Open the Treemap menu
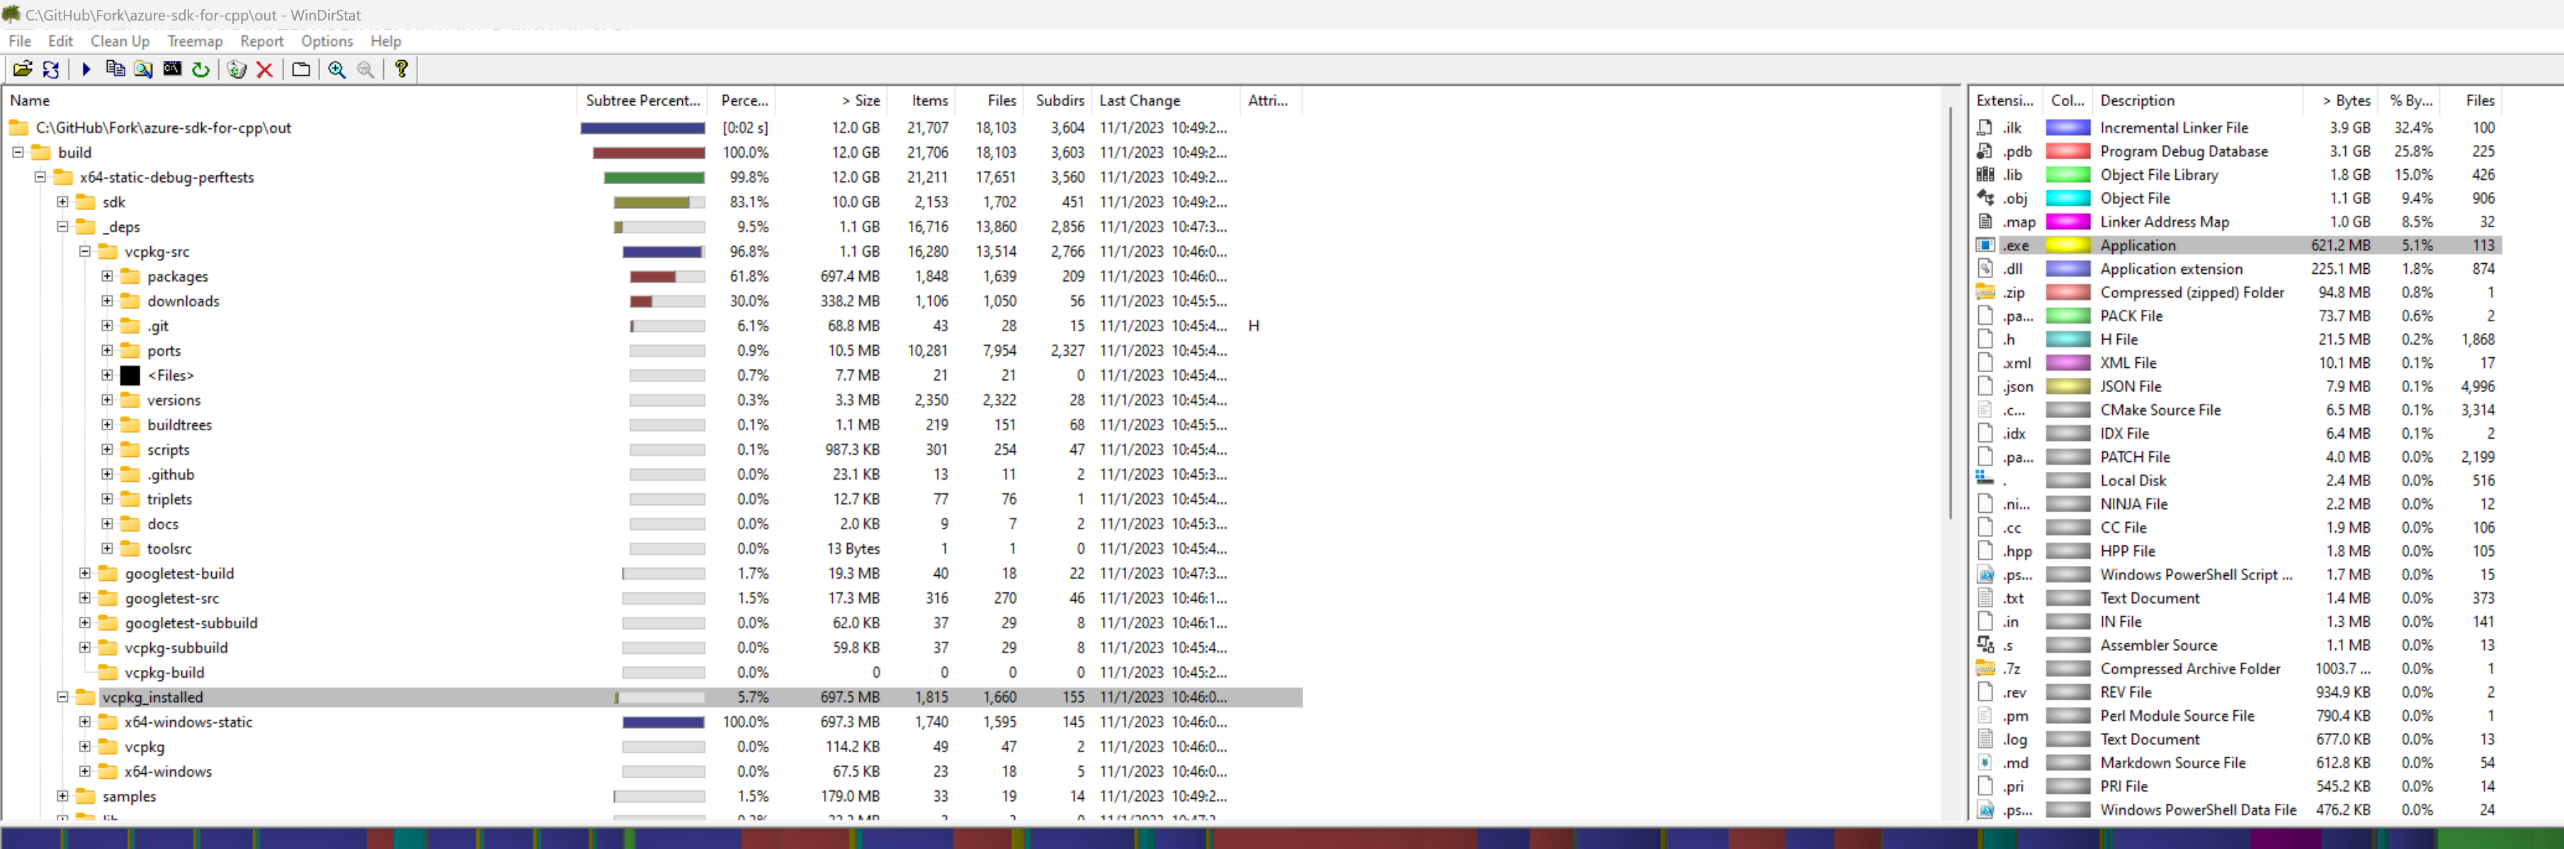2564x849 pixels. tap(194, 41)
